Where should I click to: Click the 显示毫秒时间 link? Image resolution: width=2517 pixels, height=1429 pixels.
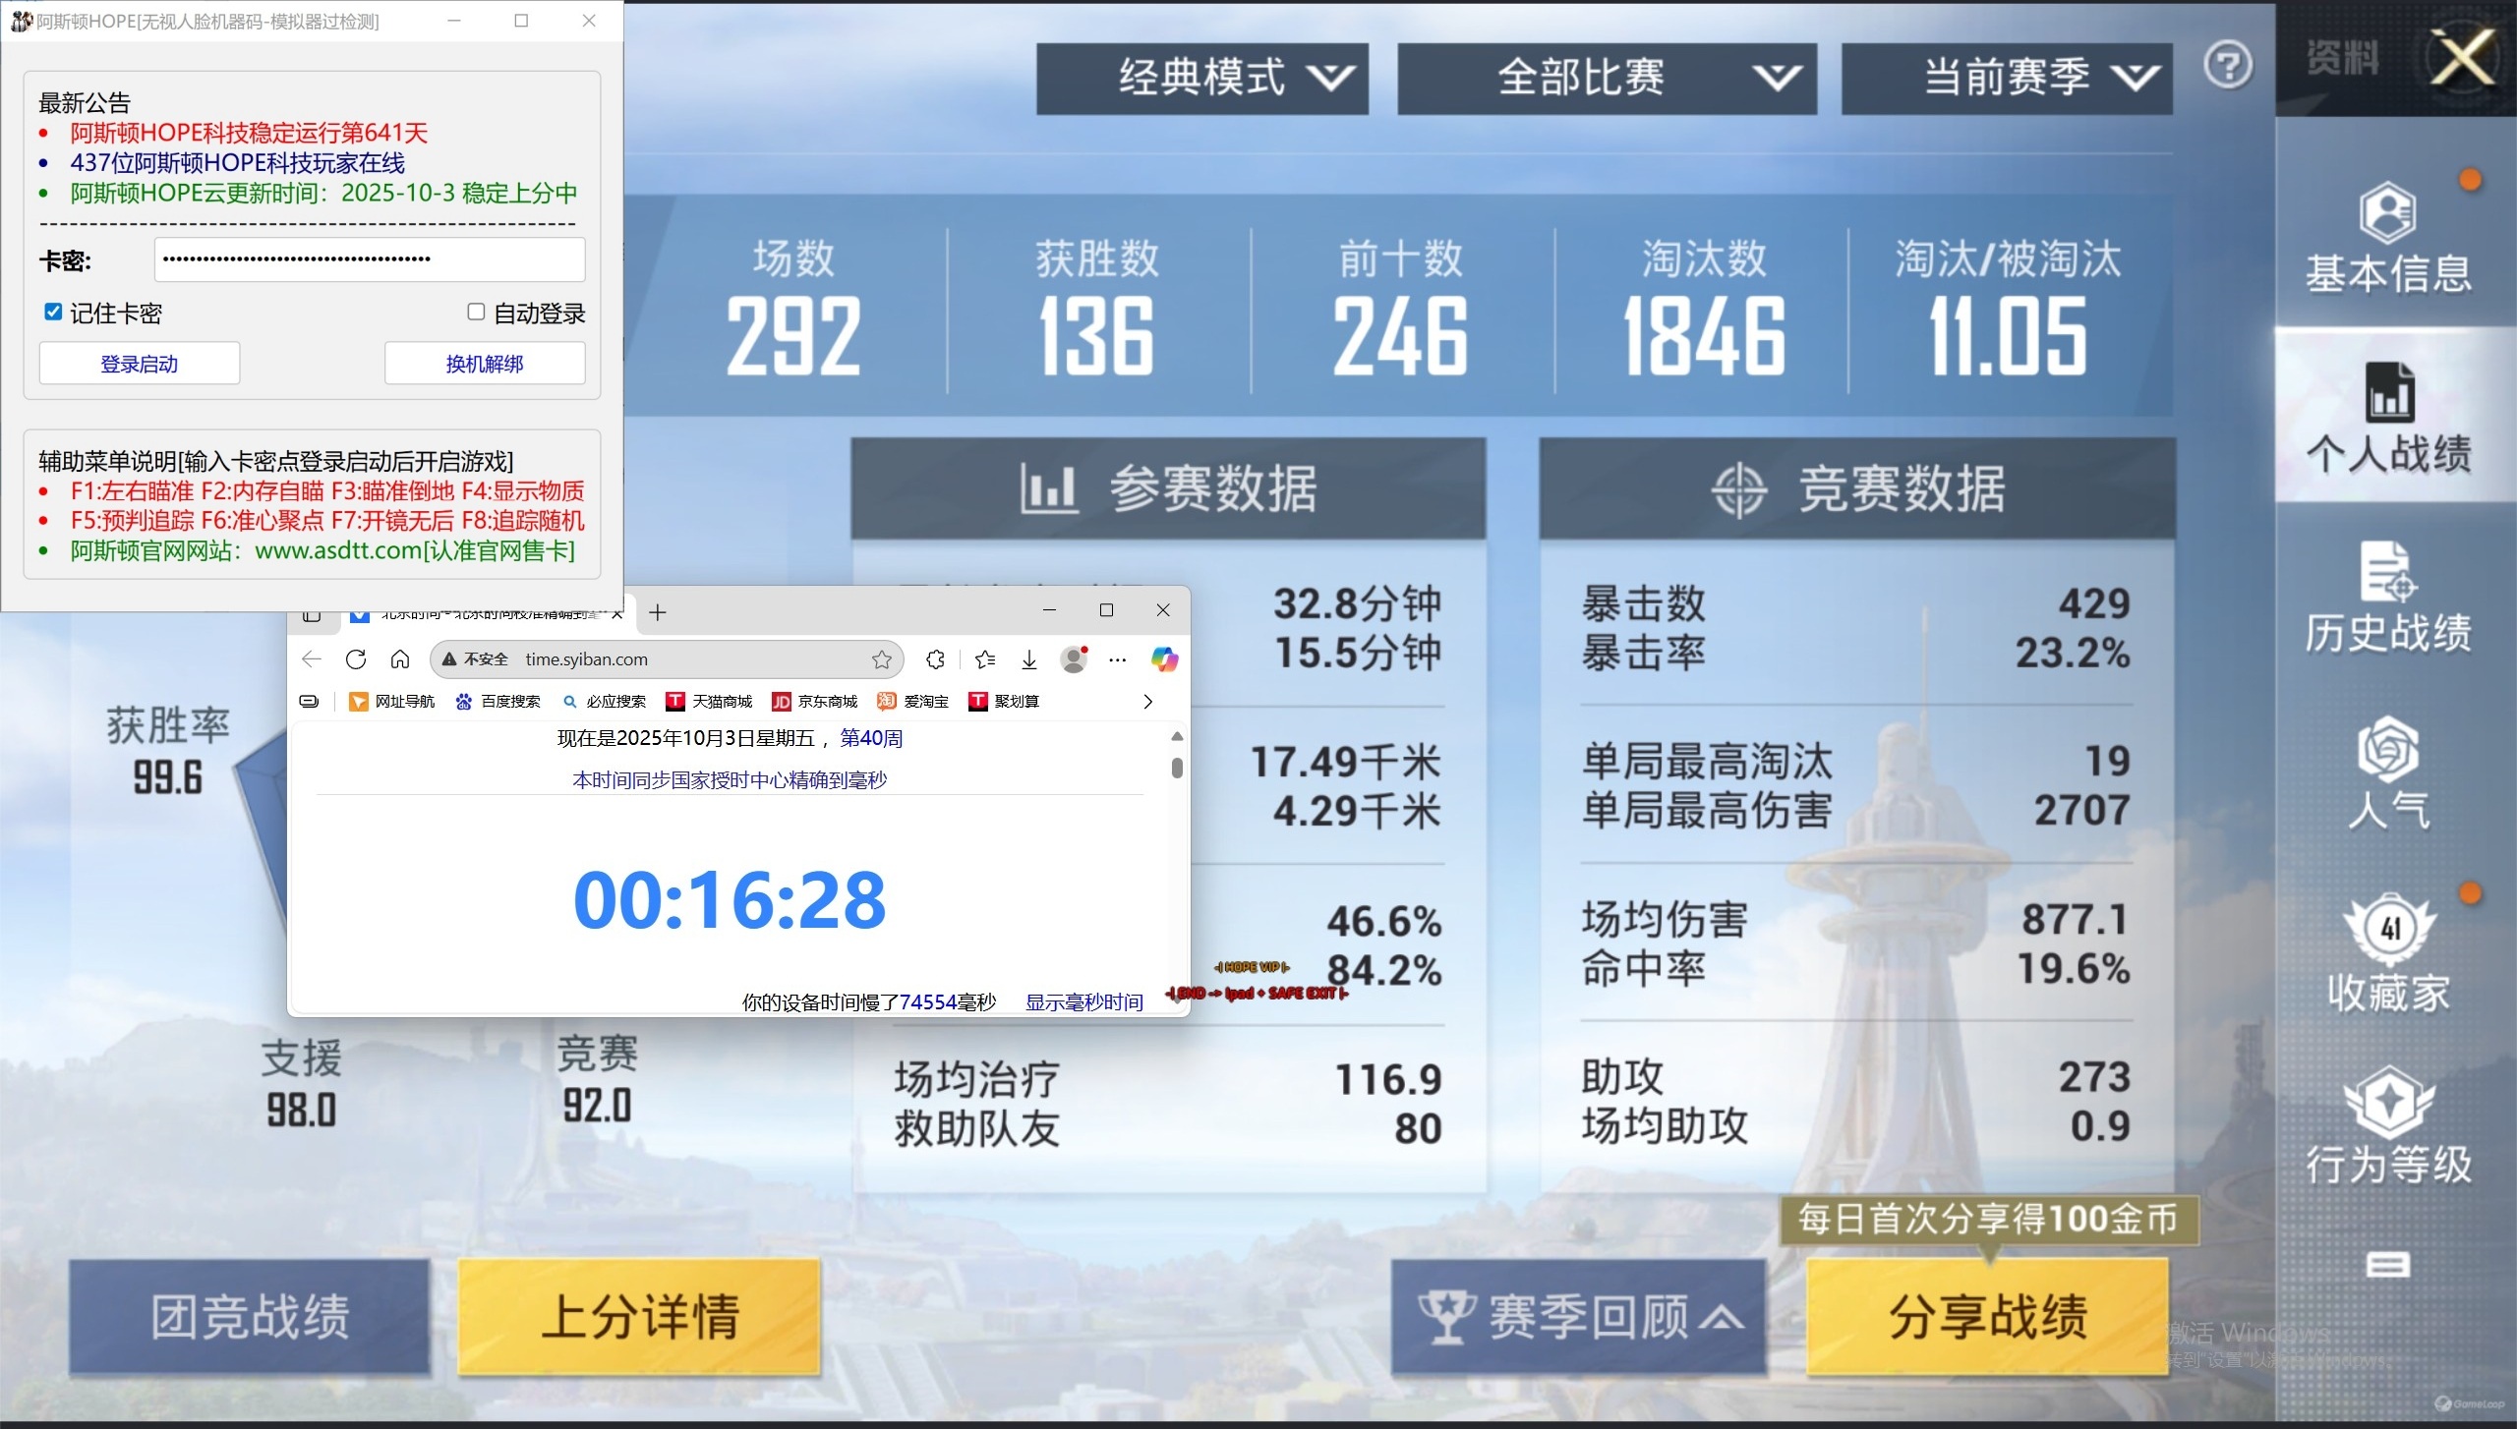1083,1001
